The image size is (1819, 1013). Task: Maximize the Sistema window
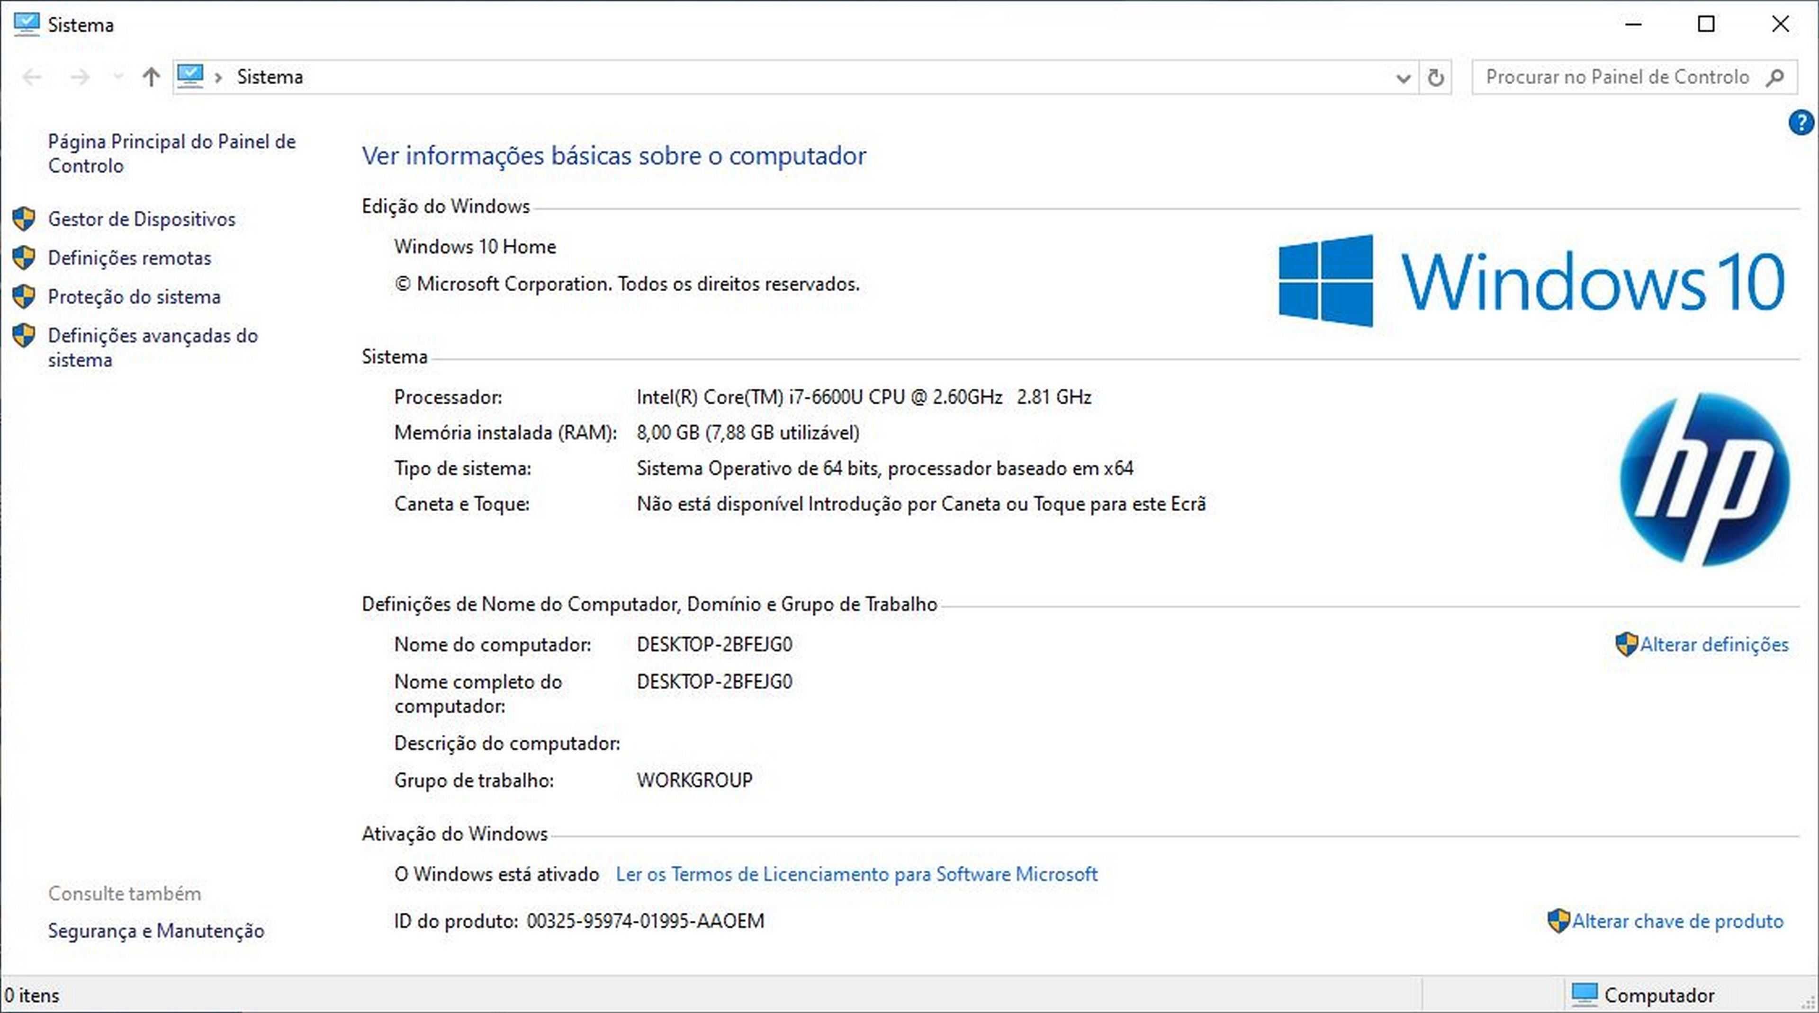point(1706,24)
